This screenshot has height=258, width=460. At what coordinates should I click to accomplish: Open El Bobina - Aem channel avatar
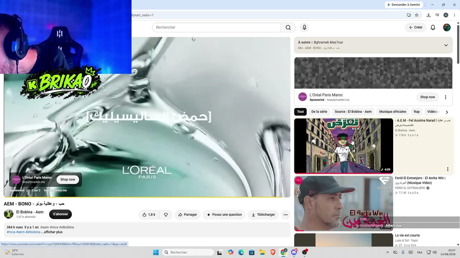point(9,214)
